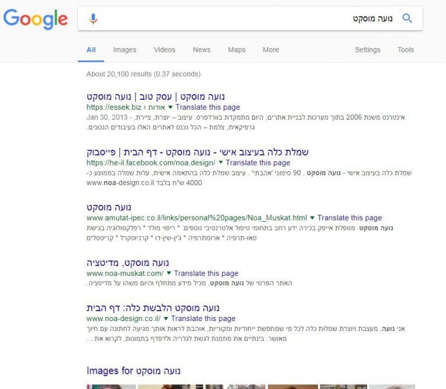The width and height of the screenshot is (446, 389).
Task: Click Translate this page for essek.biz result
Action: click(x=207, y=107)
